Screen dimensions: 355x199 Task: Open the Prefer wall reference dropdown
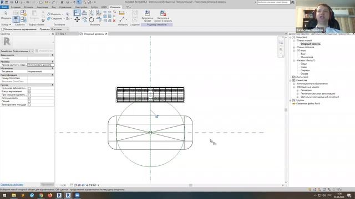click(x=60, y=29)
